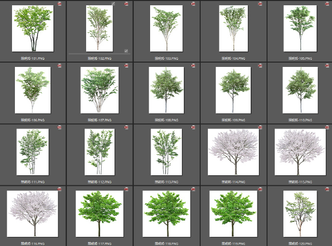This screenshot has width=332, height=246.
Task: Click the file name ending in 102.PNG
Action: click(x=100, y=58)
